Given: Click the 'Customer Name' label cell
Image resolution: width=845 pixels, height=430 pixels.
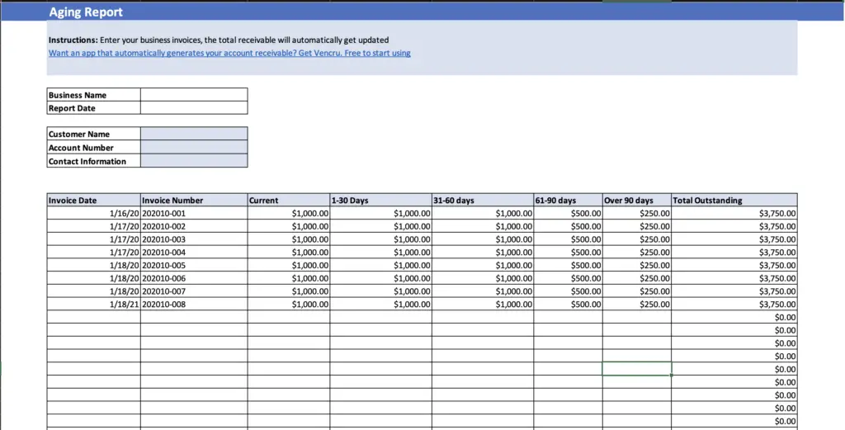Looking at the screenshot, I should coord(94,134).
